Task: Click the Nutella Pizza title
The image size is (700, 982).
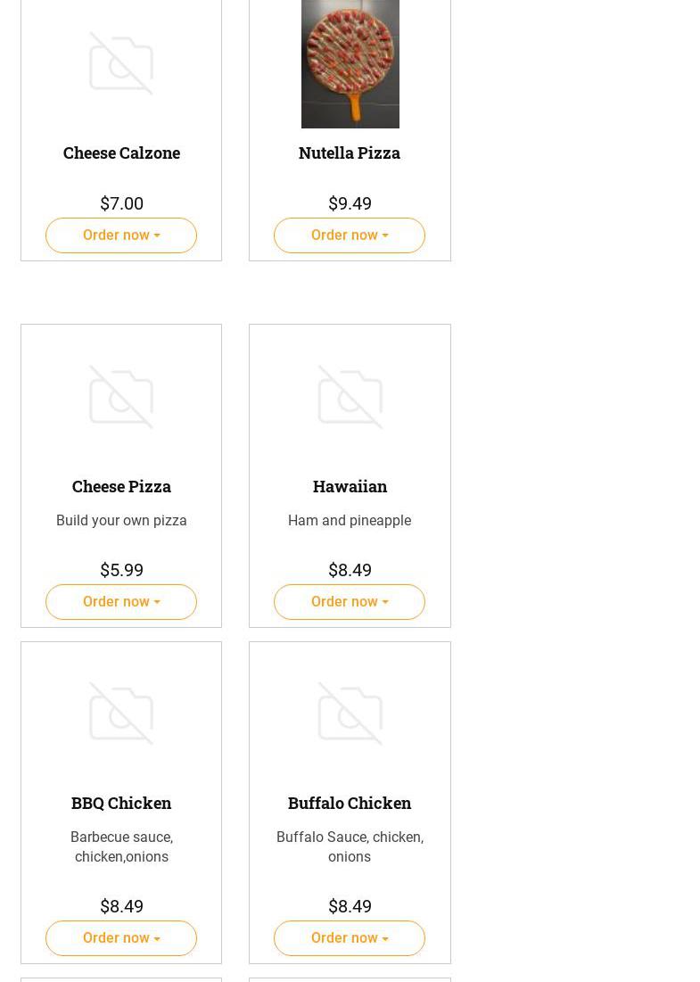Action: pos(350,153)
